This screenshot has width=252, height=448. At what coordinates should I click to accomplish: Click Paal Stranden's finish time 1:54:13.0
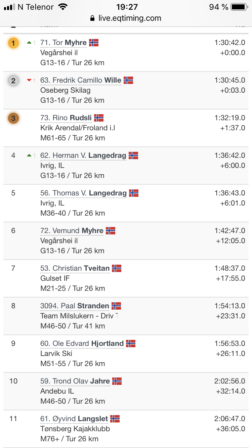pyautogui.click(x=229, y=306)
